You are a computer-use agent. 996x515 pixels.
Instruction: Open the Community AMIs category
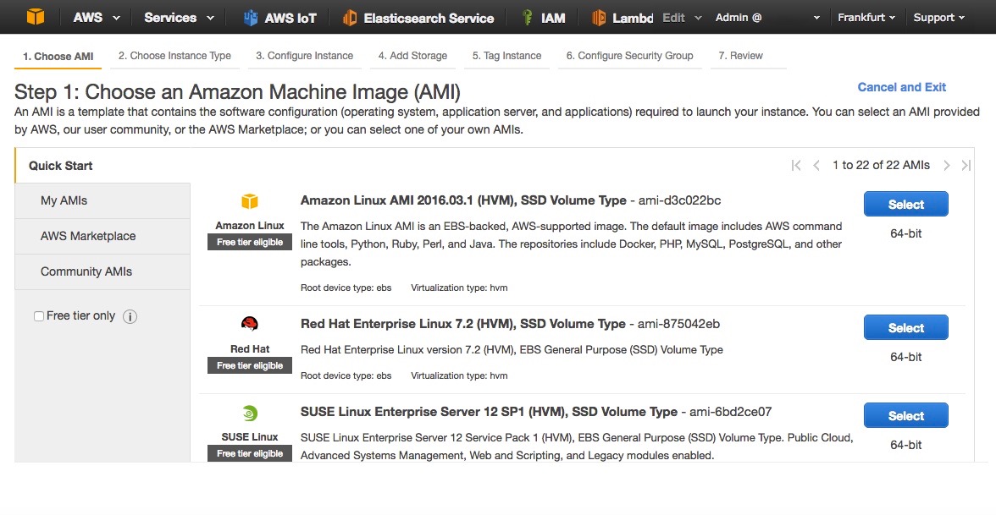(x=102, y=271)
